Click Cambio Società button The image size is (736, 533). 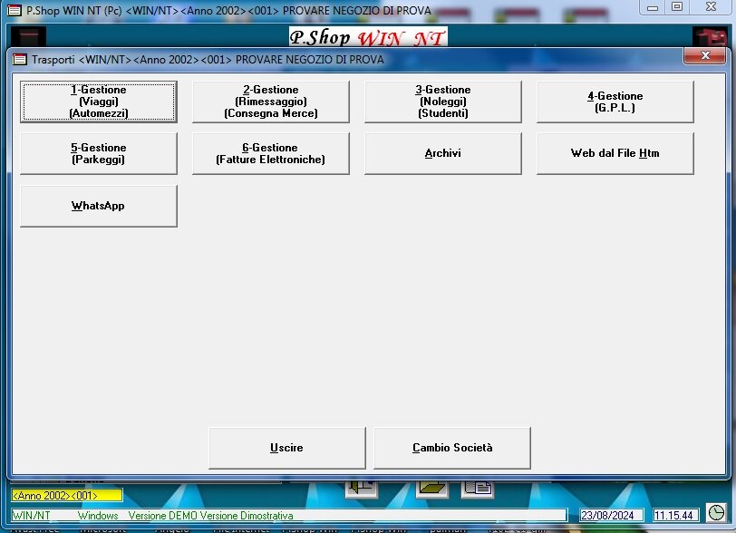451,448
